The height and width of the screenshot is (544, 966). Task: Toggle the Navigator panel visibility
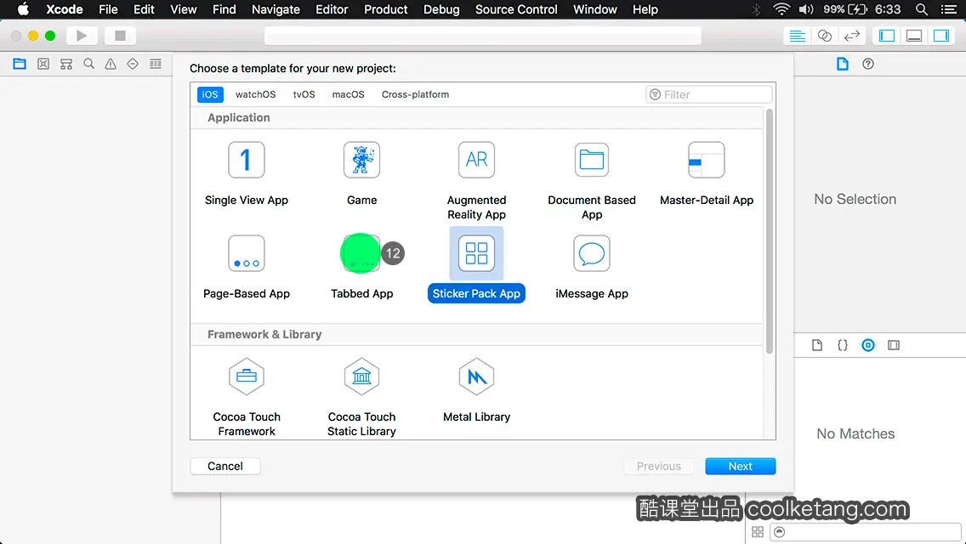point(887,36)
